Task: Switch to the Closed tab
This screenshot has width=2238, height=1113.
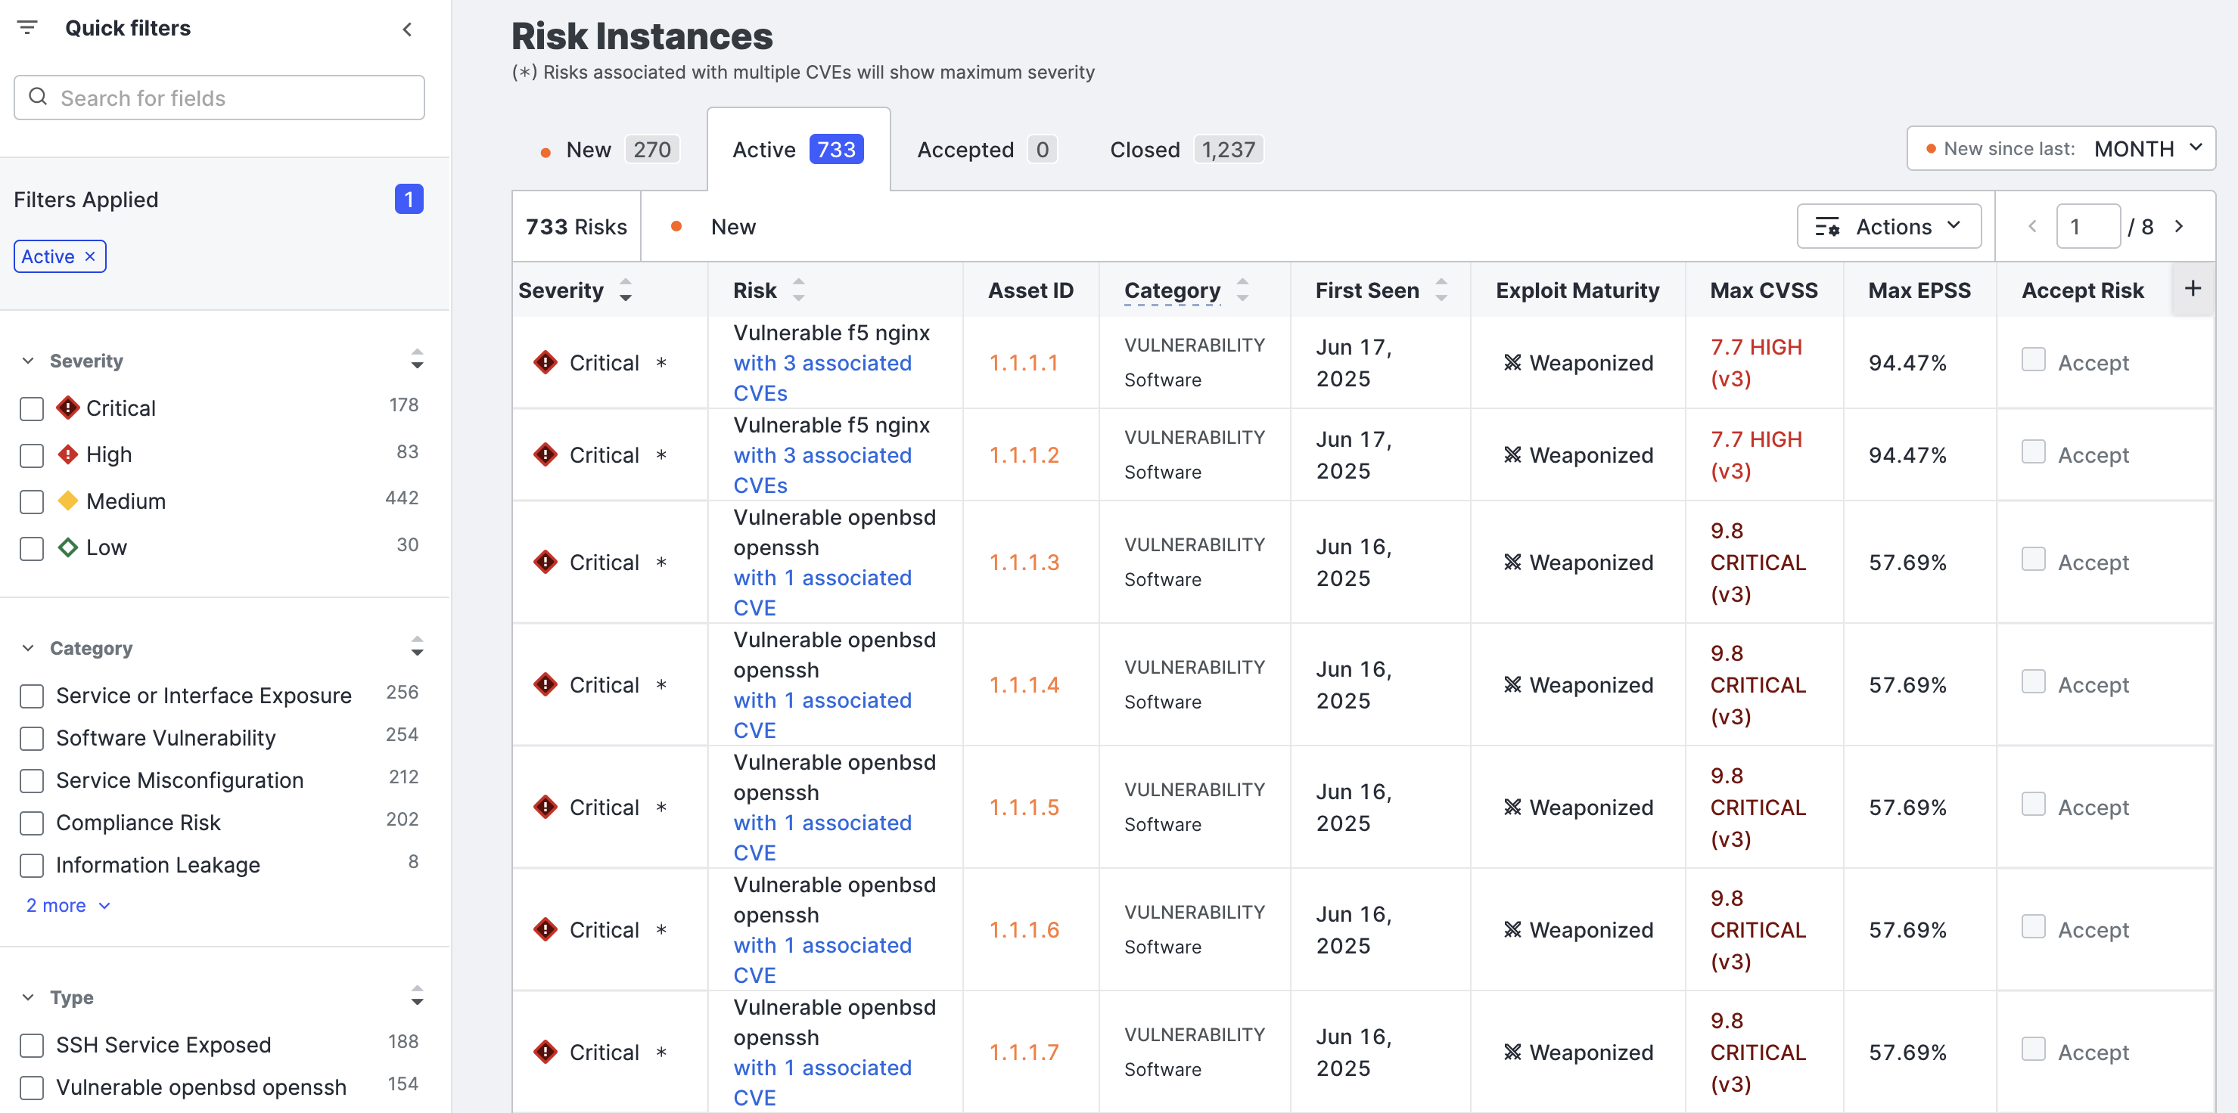Action: click(1186, 149)
